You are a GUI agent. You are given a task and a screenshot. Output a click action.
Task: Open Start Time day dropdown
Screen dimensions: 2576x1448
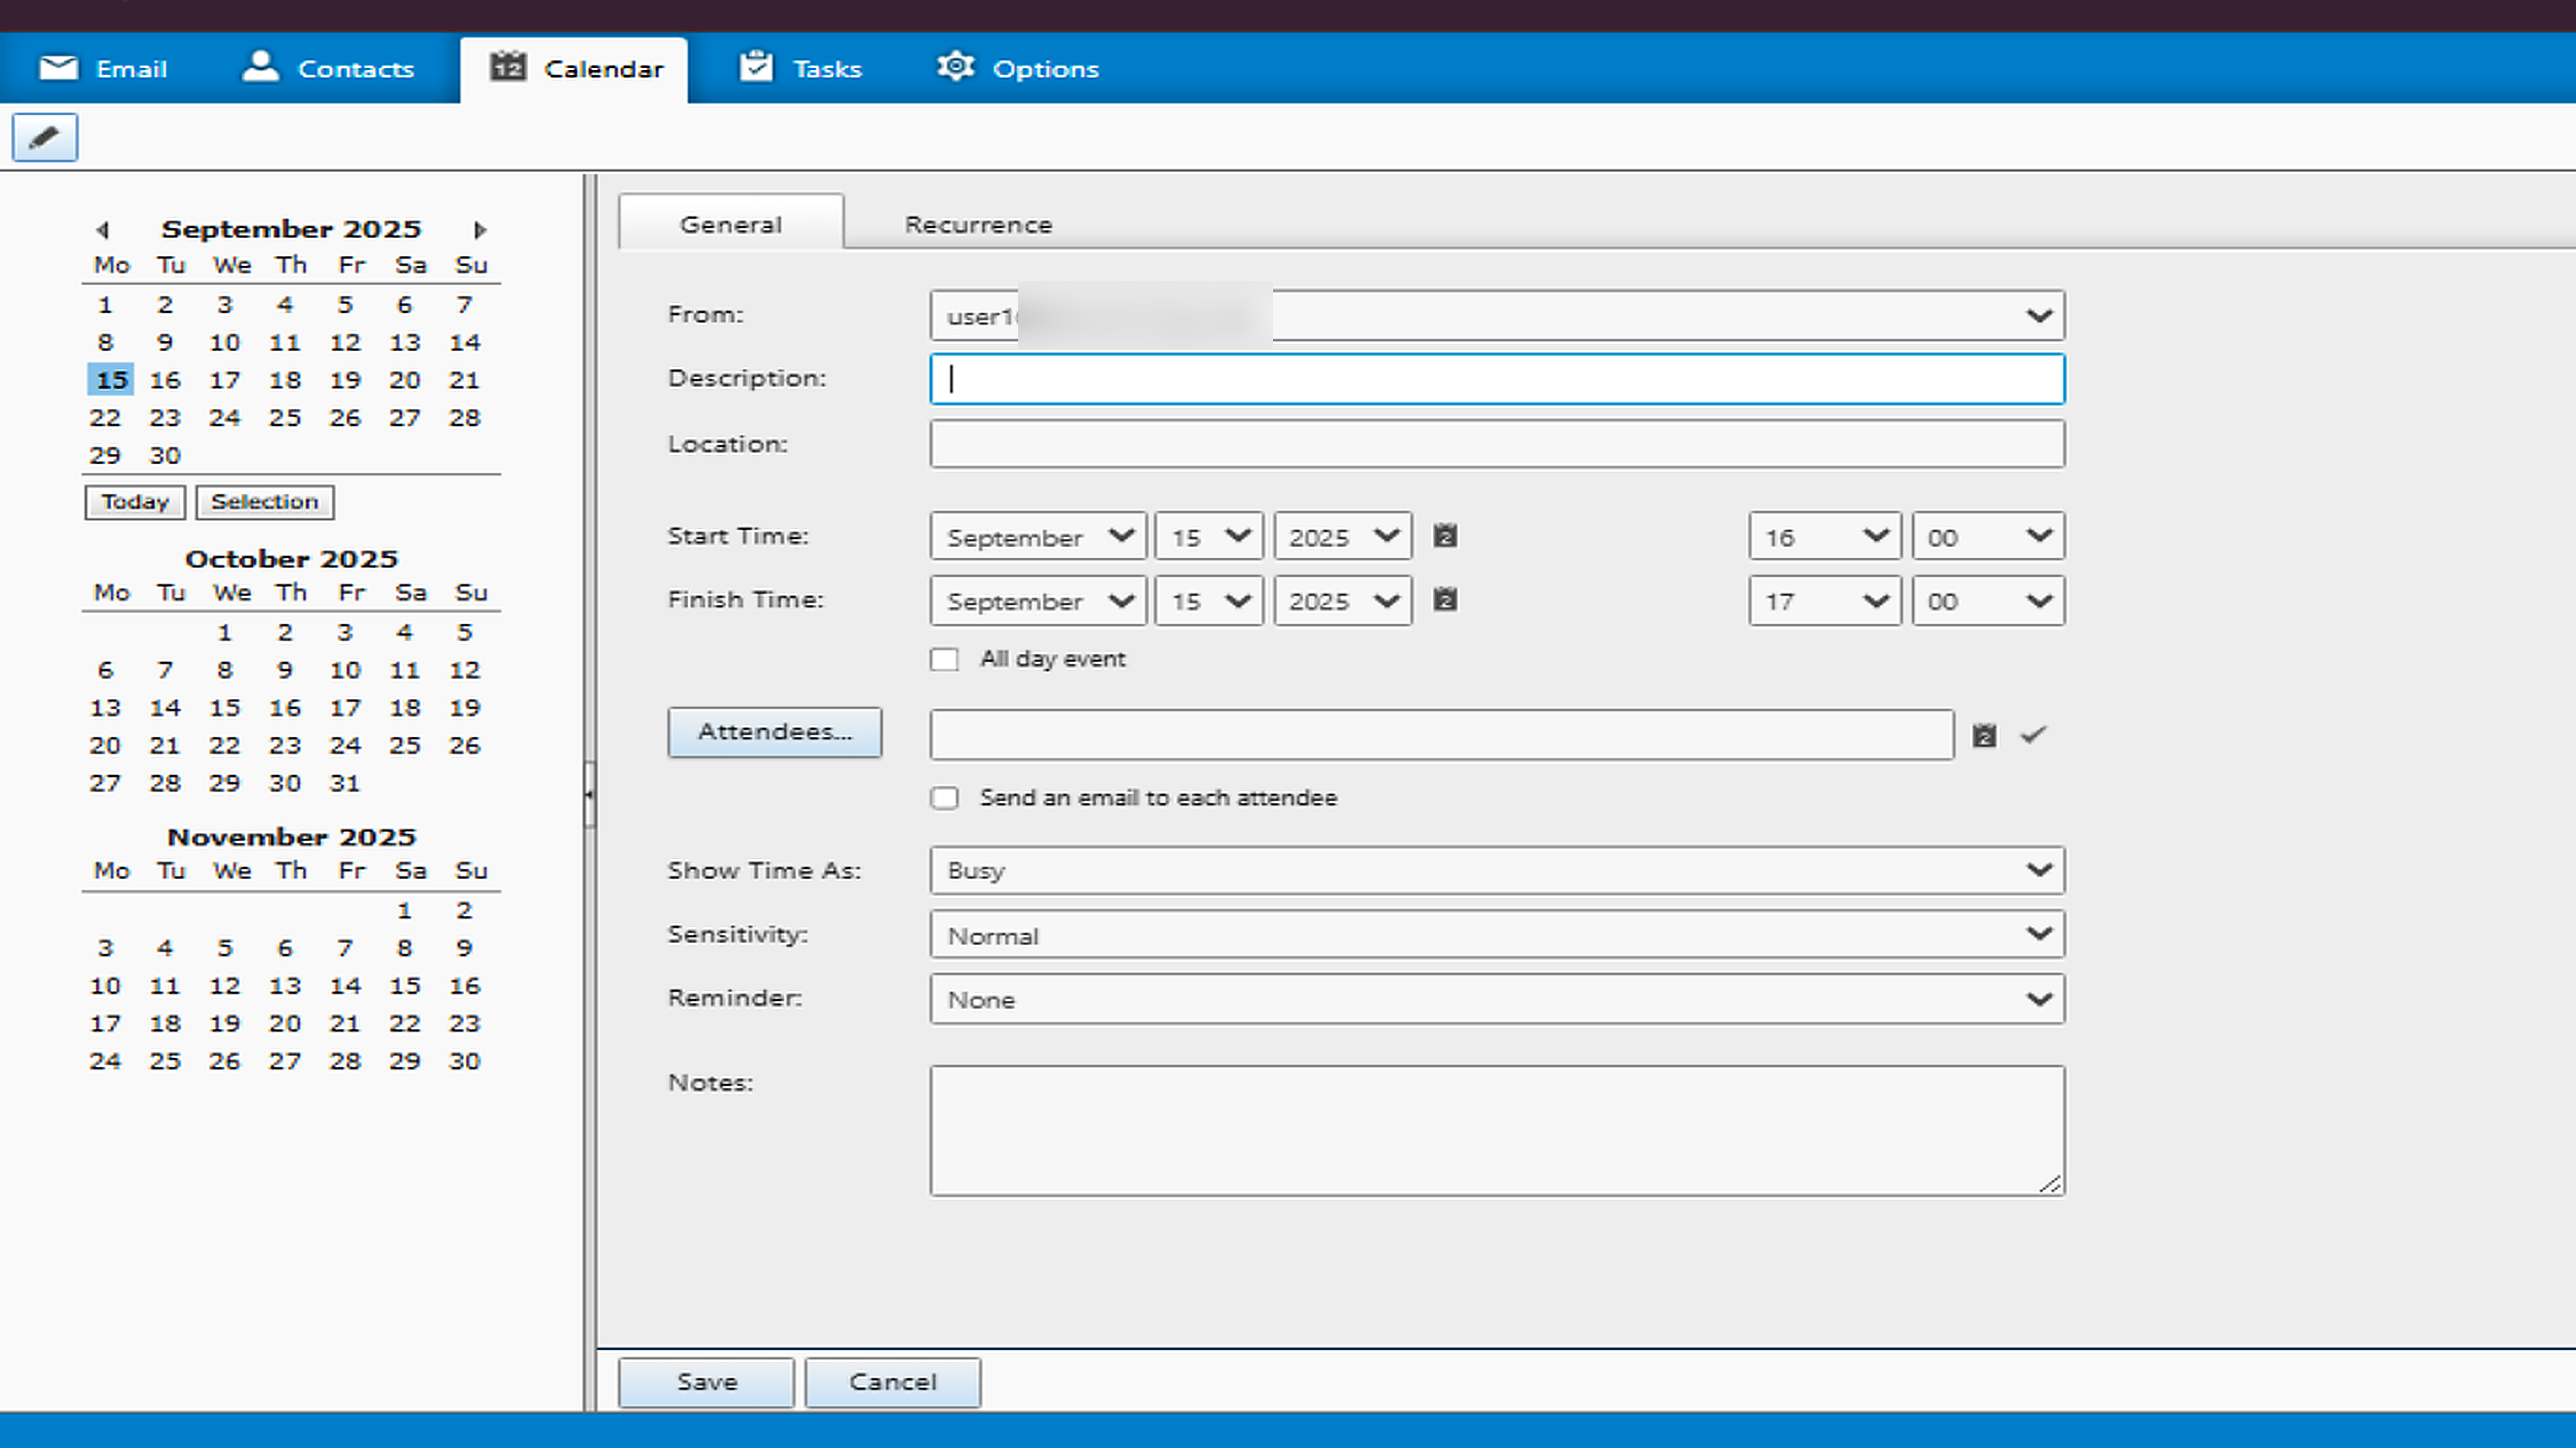[1209, 536]
